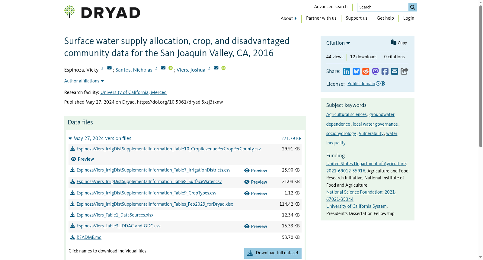This screenshot has width=483, height=260.
Task: Open Santos, Nicholas author link
Action: pos(134,70)
